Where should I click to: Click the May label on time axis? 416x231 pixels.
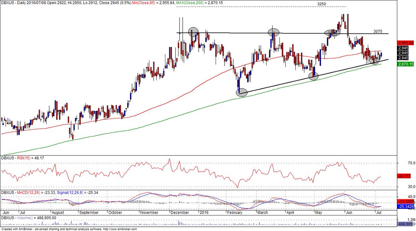click(x=318, y=212)
